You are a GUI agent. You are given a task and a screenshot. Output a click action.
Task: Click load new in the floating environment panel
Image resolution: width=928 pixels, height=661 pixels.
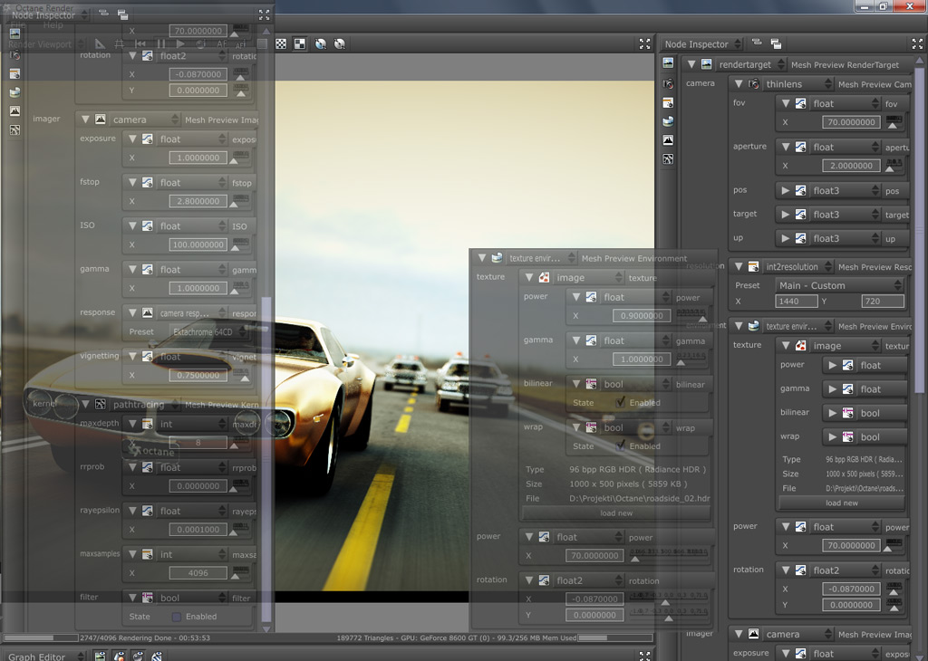(616, 513)
